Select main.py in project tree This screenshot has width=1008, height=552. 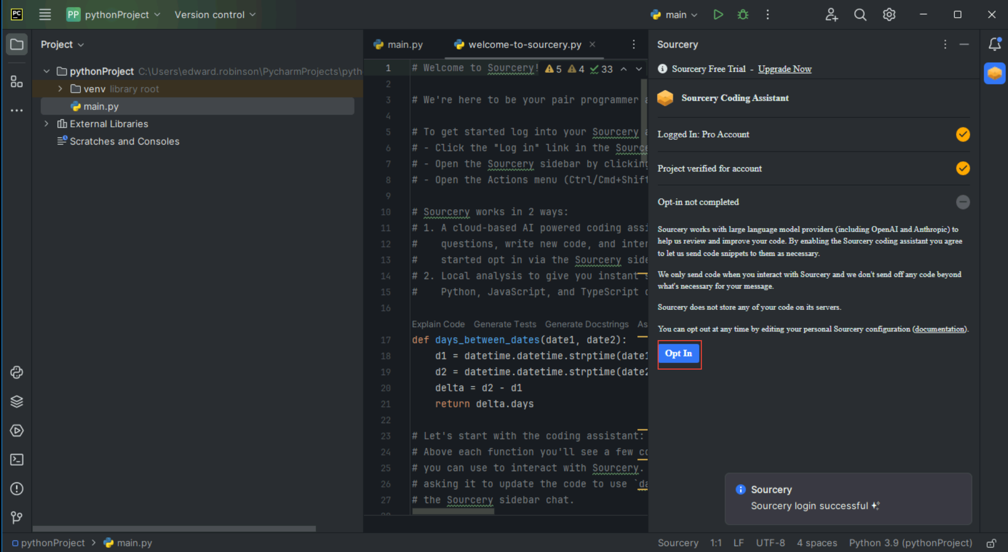(197, 106)
